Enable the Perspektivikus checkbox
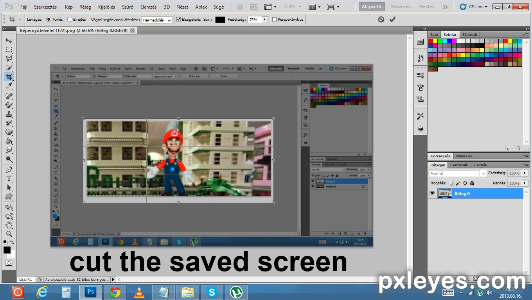This screenshot has width=532, height=300. pyautogui.click(x=274, y=19)
